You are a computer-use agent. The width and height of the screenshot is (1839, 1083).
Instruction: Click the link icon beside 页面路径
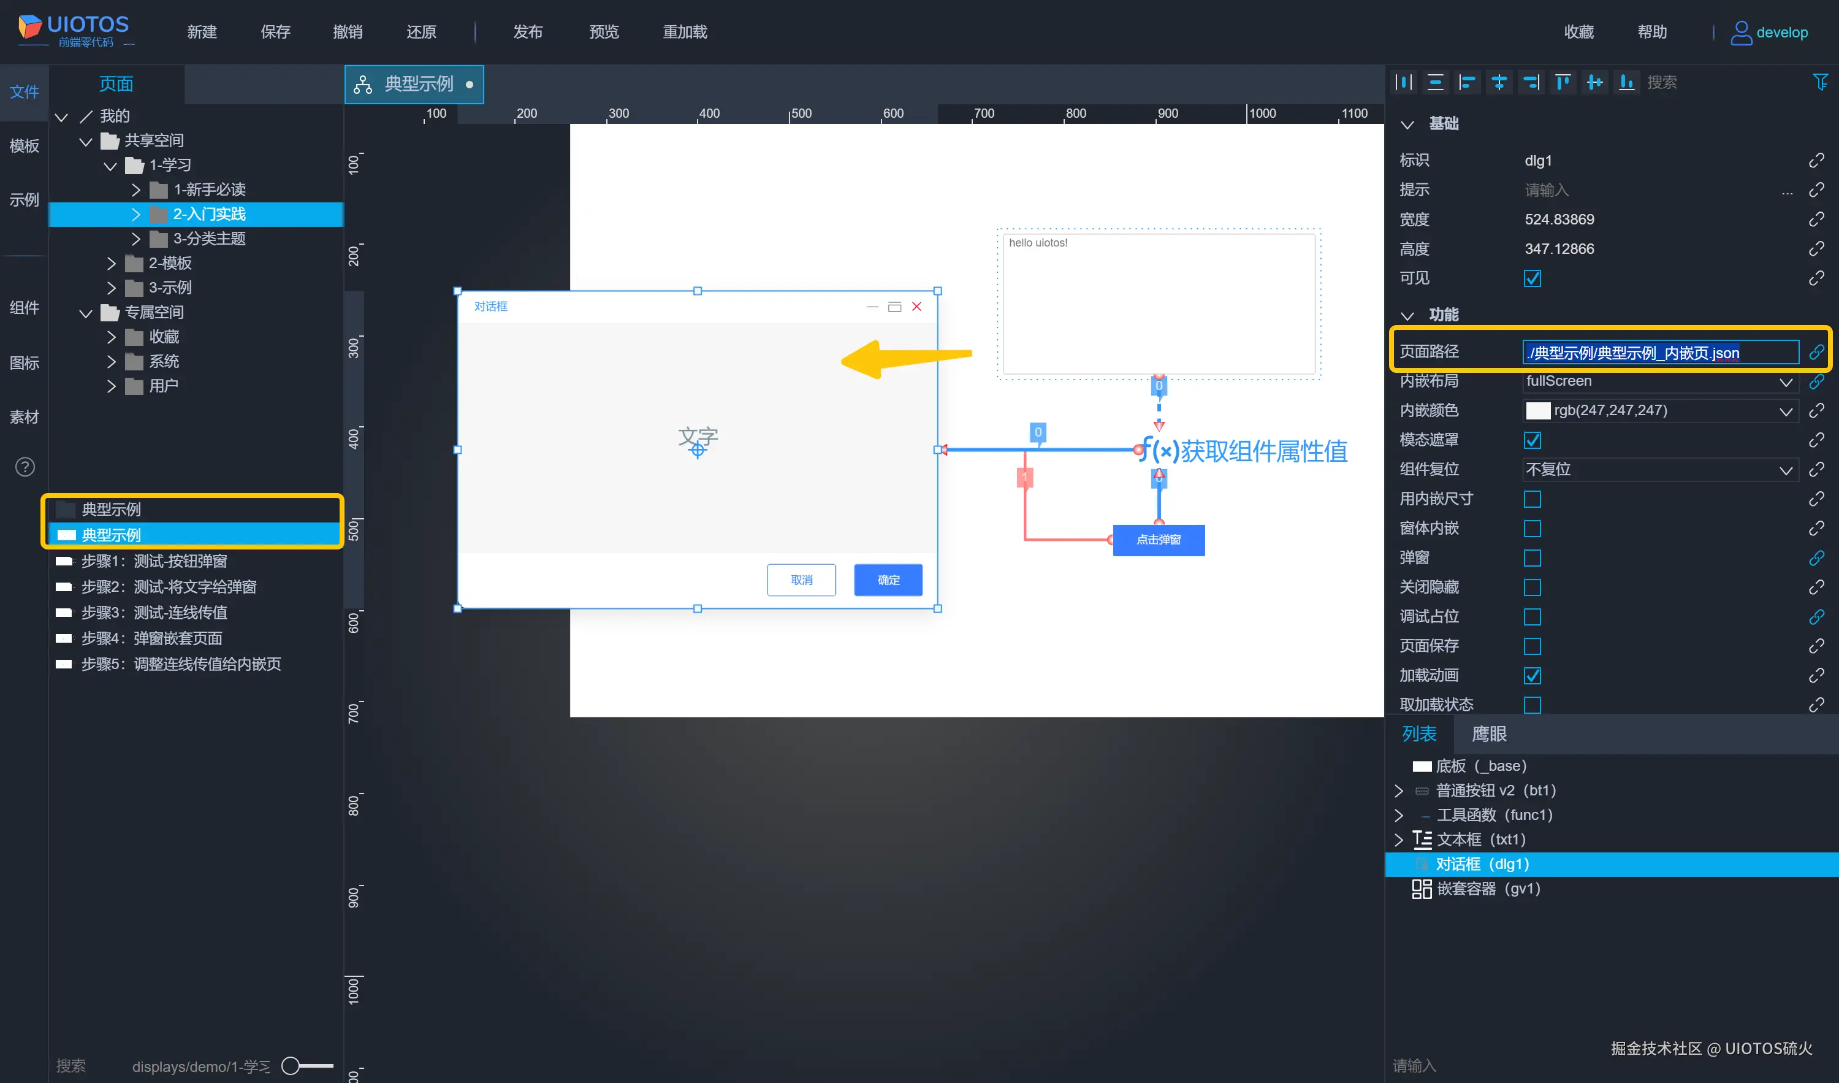pyautogui.click(x=1816, y=353)
